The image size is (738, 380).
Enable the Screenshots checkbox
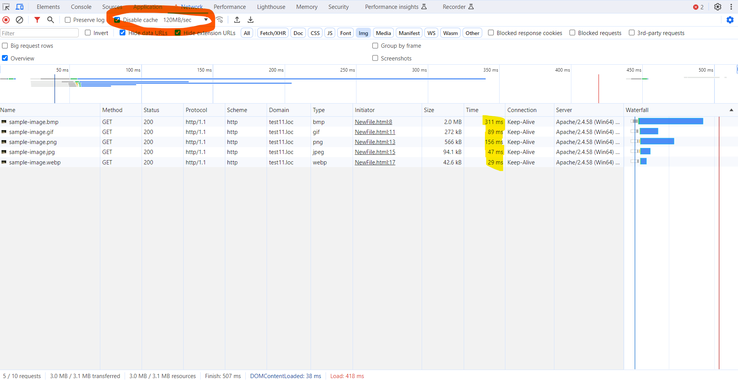coord(375,58)
